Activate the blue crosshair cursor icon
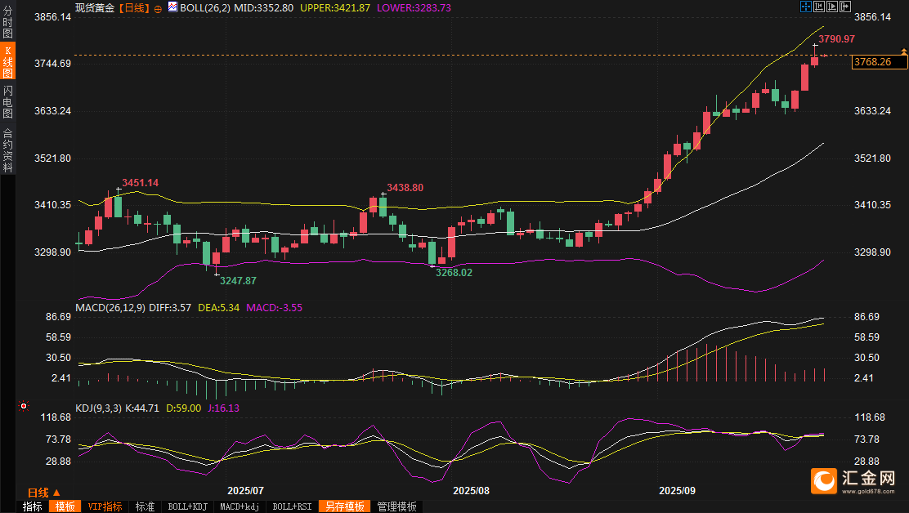This screenshot has height=513, width=909. tap(806, 7)
